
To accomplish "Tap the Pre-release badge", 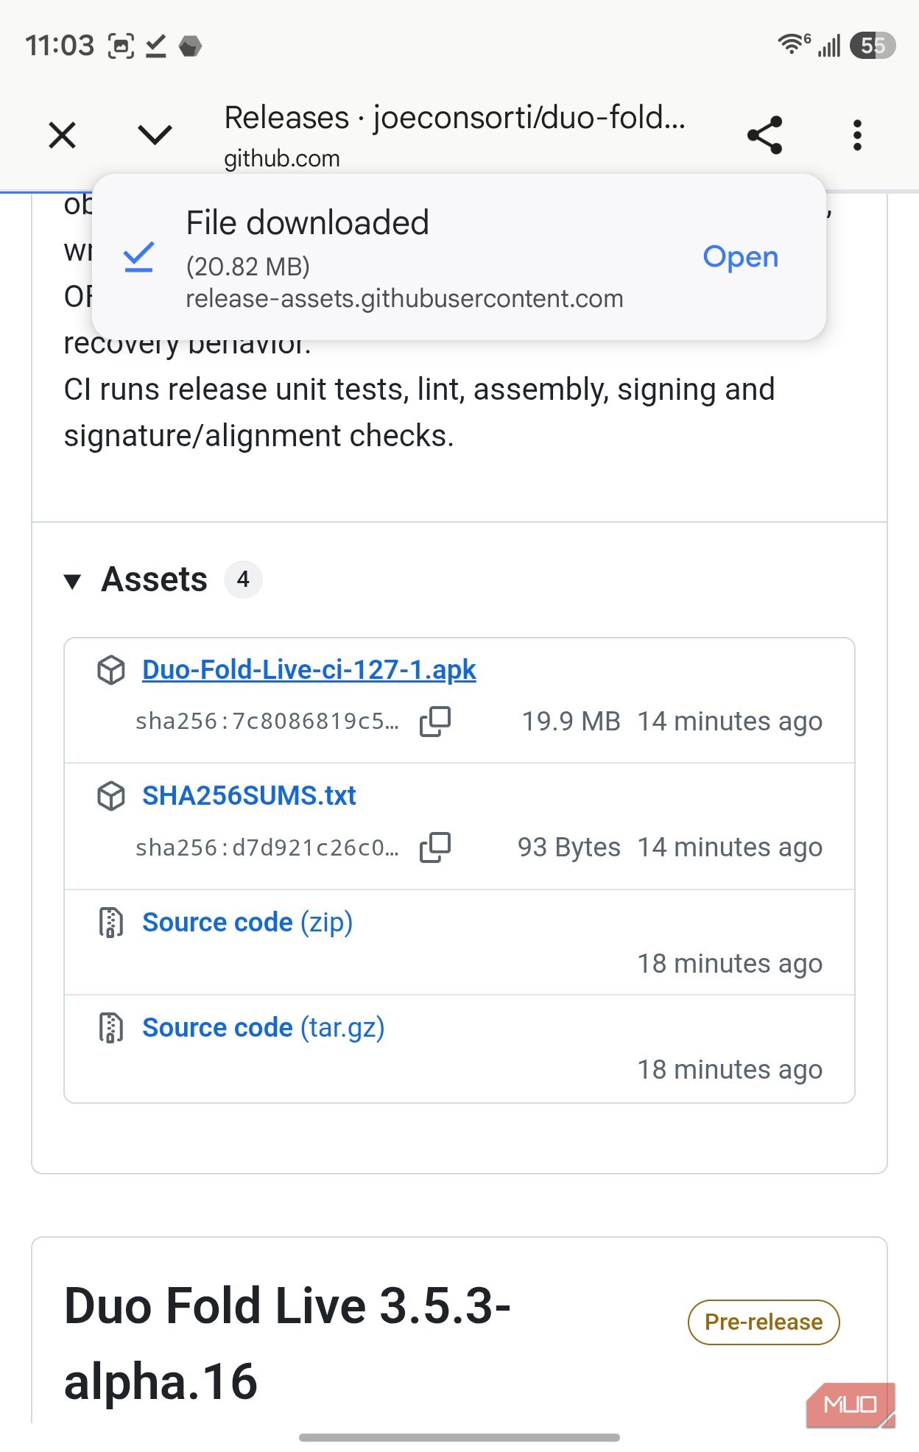I will [764, 1322].
